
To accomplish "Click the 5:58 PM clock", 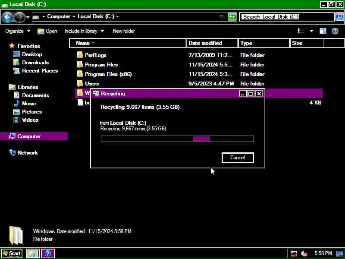I will [x=323, y=253].
